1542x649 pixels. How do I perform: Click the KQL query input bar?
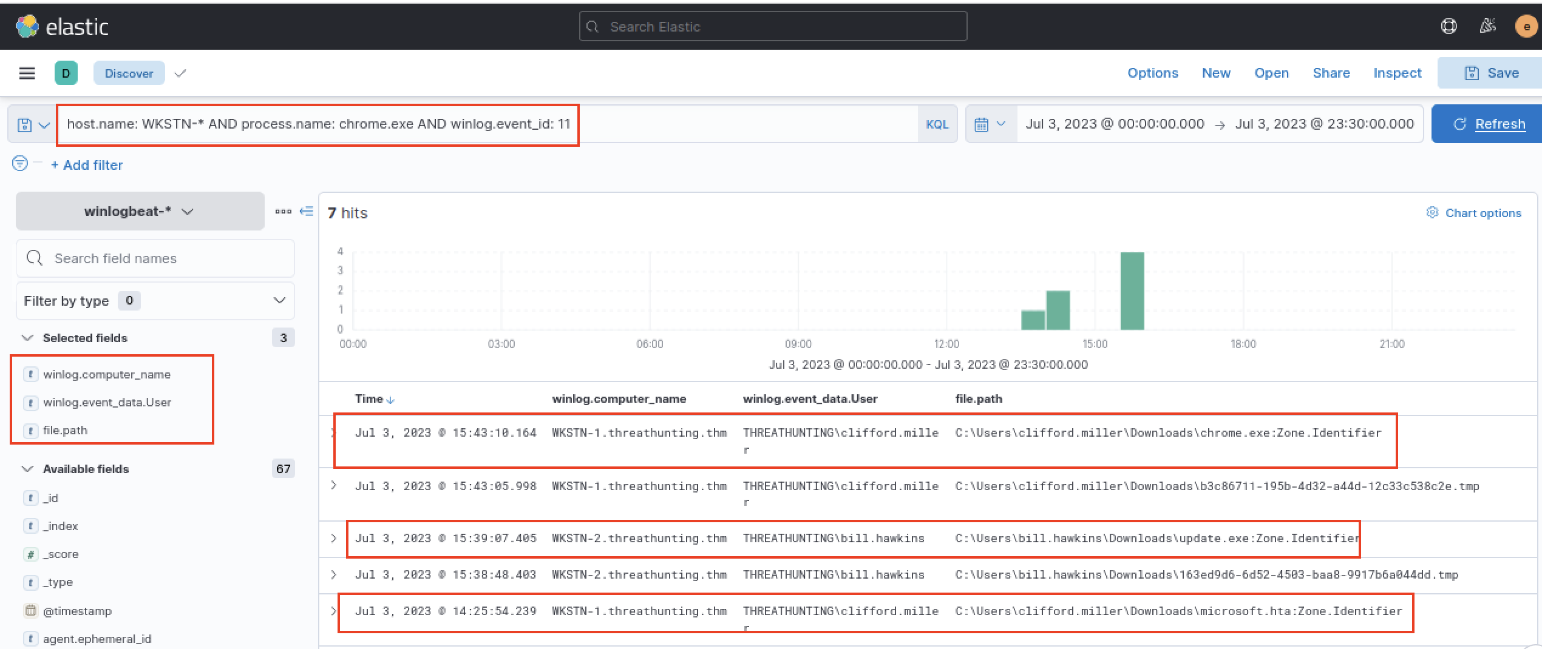click(487, 124)
